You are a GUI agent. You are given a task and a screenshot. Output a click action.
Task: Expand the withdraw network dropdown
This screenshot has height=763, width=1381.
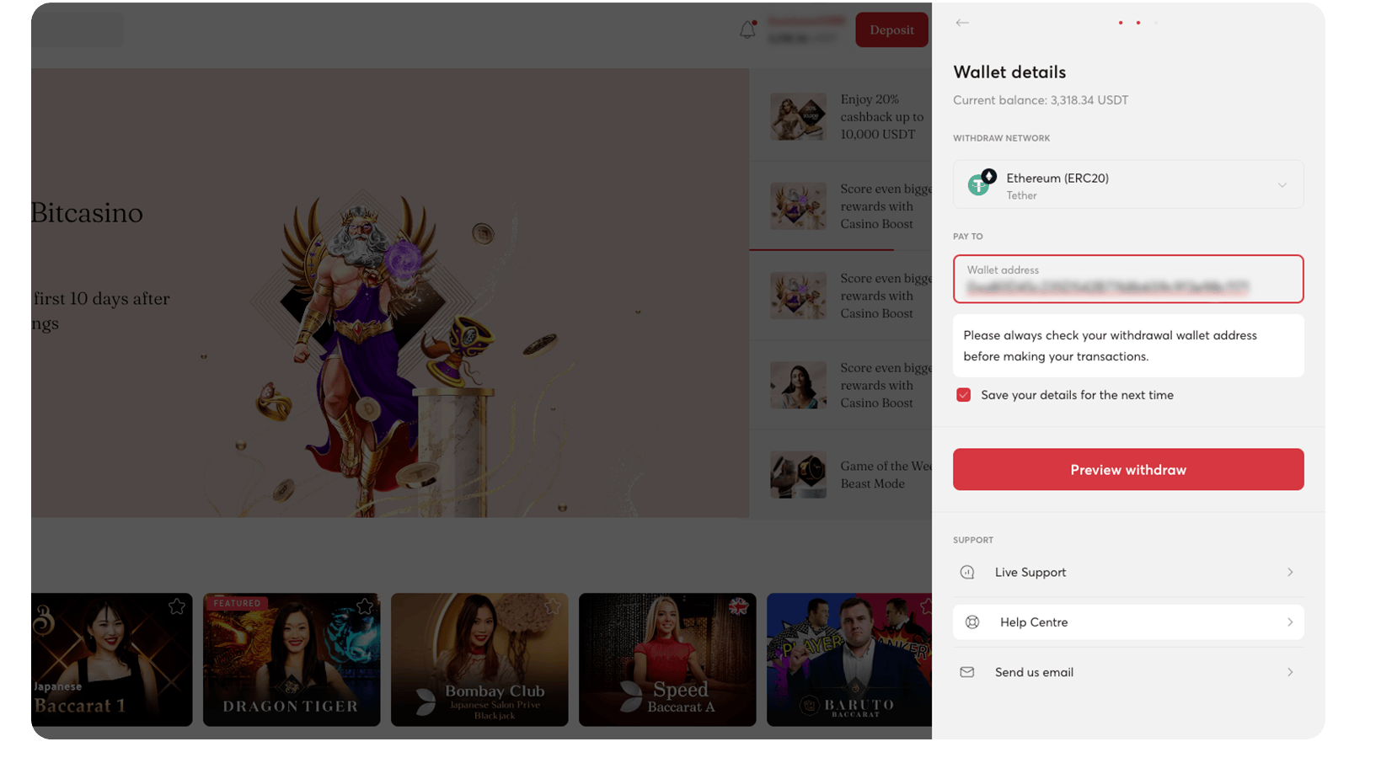(1282, 185)
